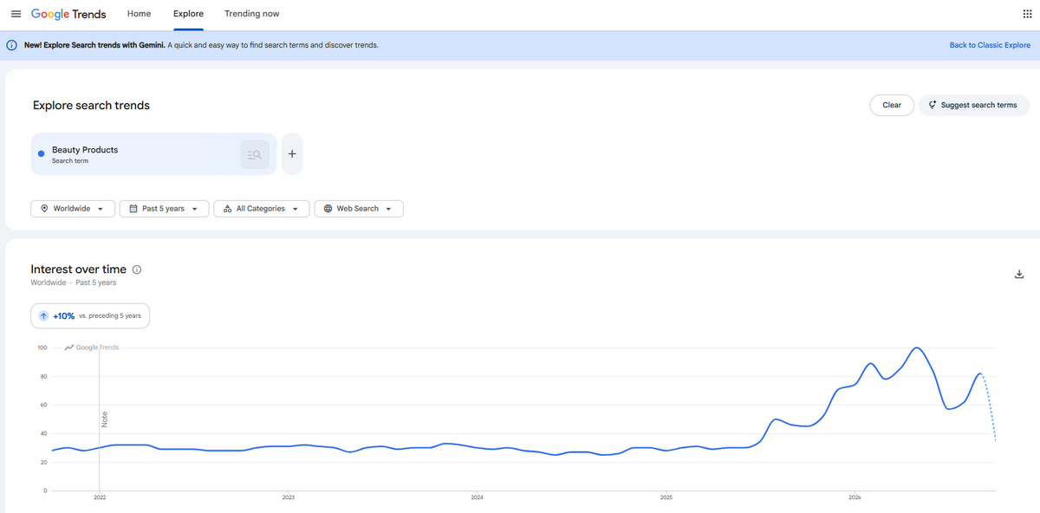Click the bold 'New! Explore Search trends with Gemini' text
Screen dimensions: 1040x513
point(94,45)
